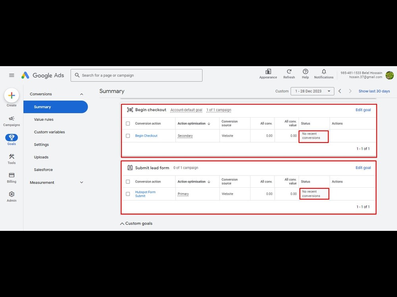
Task: Check the Conversion action header checkbox
Action: click(x=128, y=123)
